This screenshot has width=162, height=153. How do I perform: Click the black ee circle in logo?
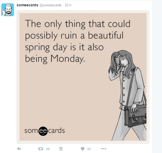43,131
